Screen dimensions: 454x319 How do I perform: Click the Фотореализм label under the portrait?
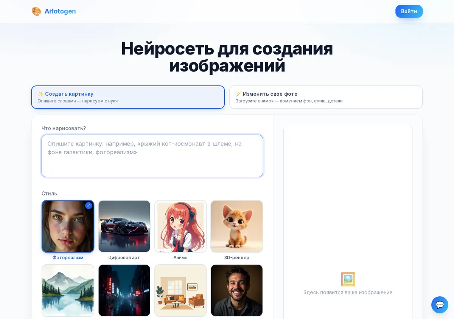click(x=68, y=257)
